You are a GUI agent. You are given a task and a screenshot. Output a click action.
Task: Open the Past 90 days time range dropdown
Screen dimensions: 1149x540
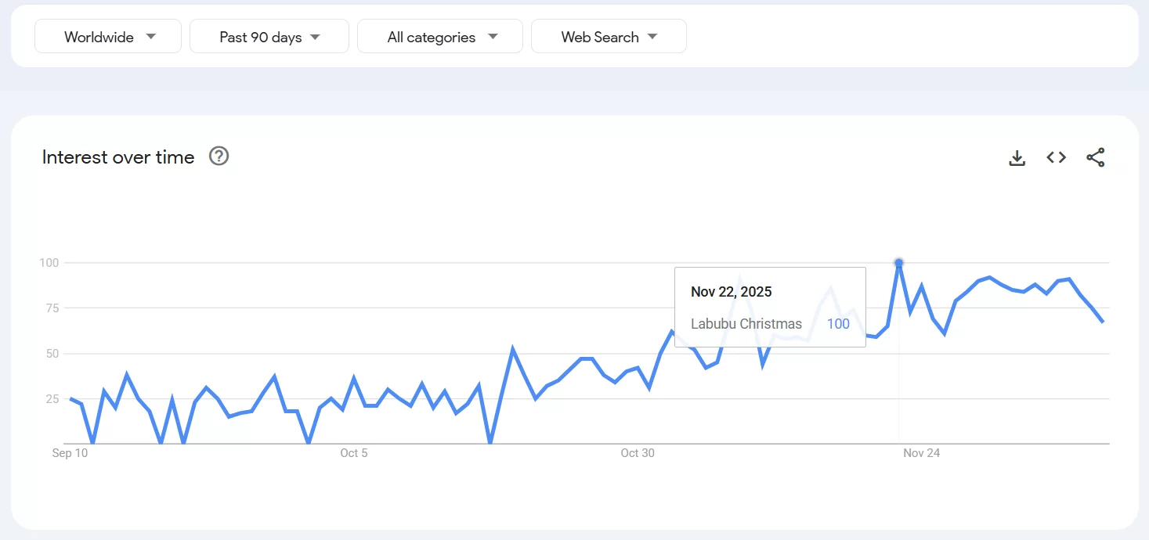(269, 36)
